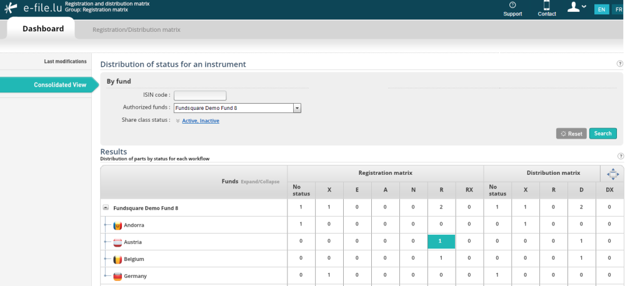Click the help icon beside Results
Screen dimensions: 625x286
tap(620, 156)
